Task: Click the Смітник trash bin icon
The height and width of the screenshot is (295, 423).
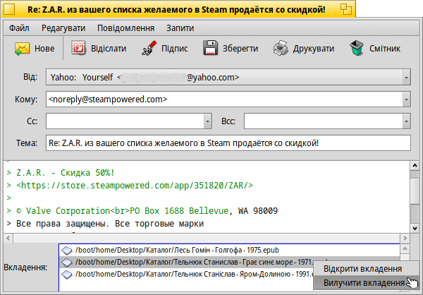Action: [357, 49]
